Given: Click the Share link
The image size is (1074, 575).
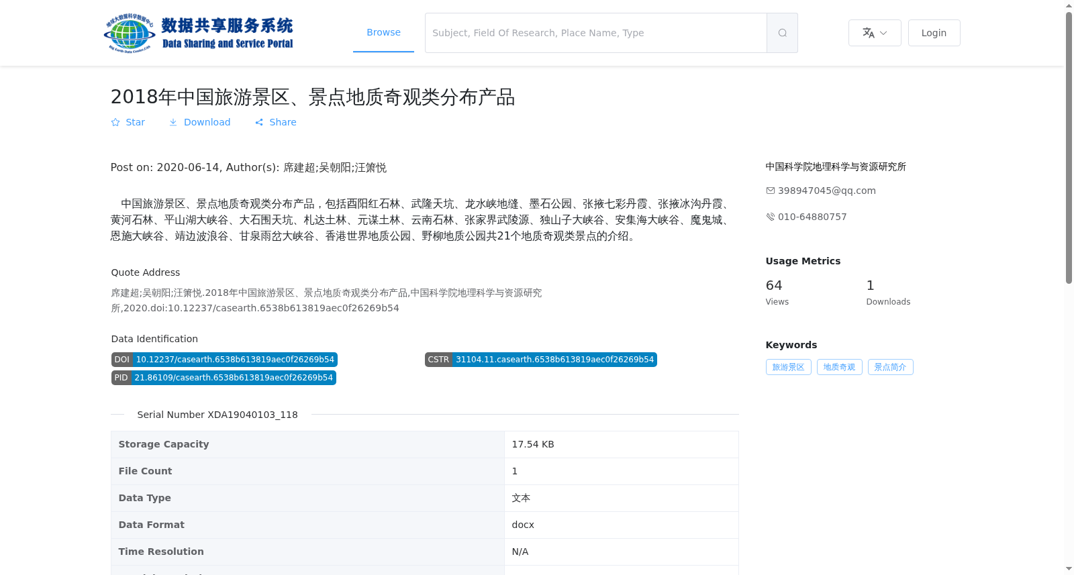Looking at the screenshot, I should click(x=275, y=122).
